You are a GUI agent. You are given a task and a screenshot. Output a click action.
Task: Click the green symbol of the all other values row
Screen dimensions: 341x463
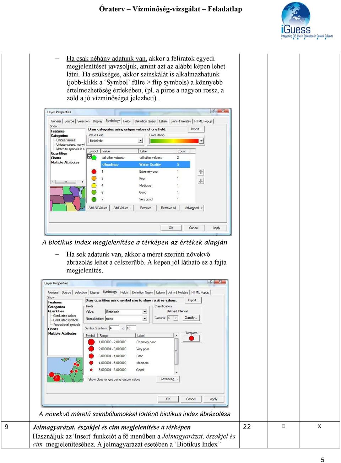click(94, 157)
